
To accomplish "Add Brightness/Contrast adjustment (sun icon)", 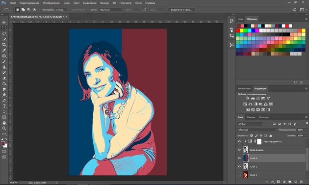I will click(x=248, y=98).
